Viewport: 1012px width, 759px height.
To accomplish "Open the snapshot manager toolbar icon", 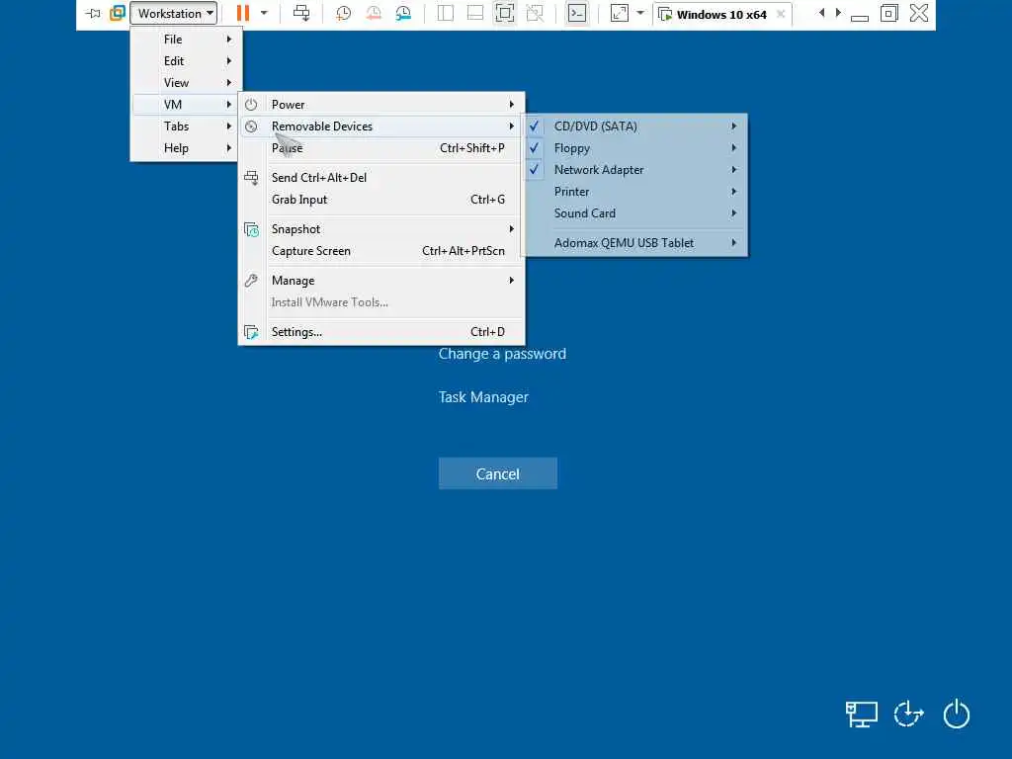I will tap(403, 13).
